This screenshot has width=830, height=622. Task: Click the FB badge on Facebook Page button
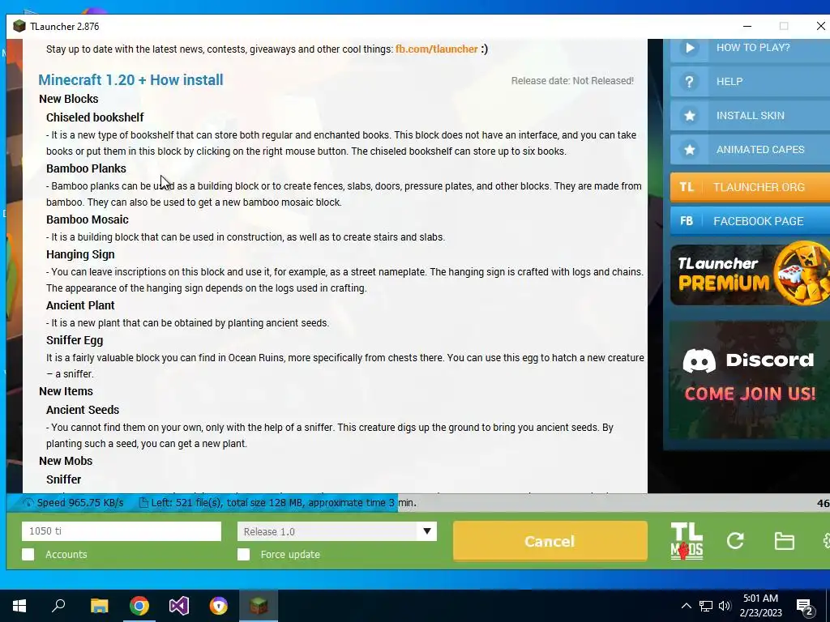[x=687, y=221]
